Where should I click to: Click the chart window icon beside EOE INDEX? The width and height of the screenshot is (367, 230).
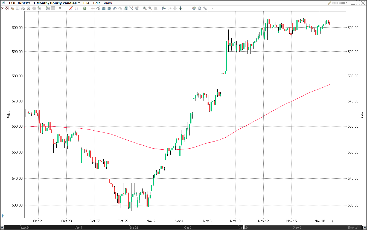point(4,3)
